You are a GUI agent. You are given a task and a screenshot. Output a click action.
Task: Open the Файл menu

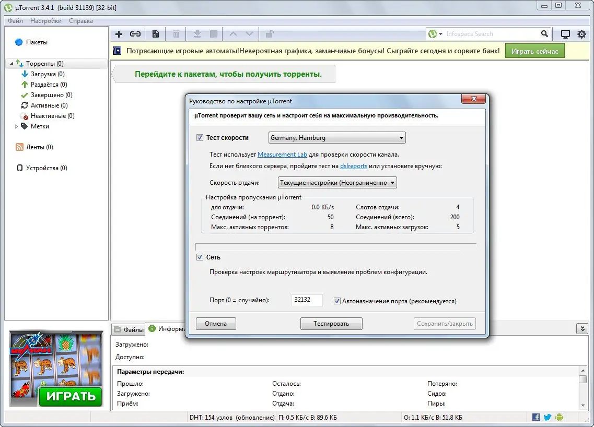click(16, 21)
